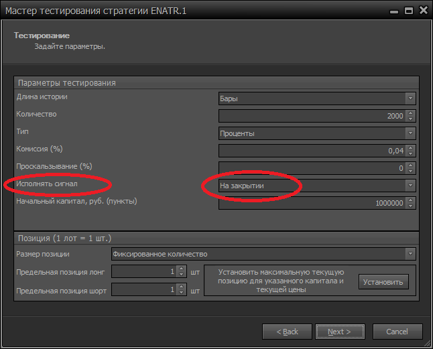Open the Тип dropdown set to Проценты
The width and height of the screenshot is (433, 349).
pyautogui.click(x=317, y=133)
